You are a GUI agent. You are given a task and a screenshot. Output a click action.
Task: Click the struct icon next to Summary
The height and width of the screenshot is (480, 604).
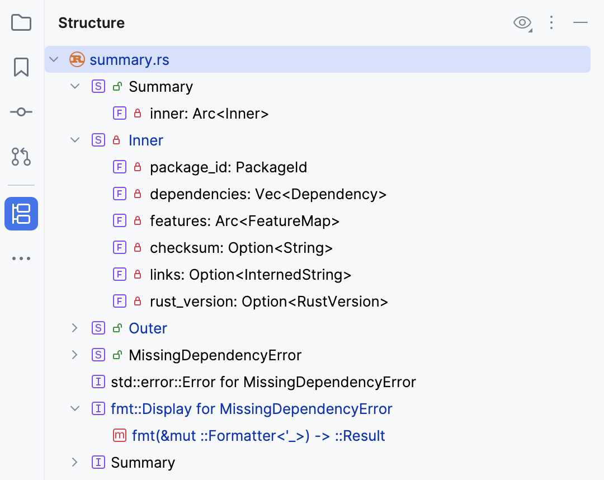click(98, 86)
